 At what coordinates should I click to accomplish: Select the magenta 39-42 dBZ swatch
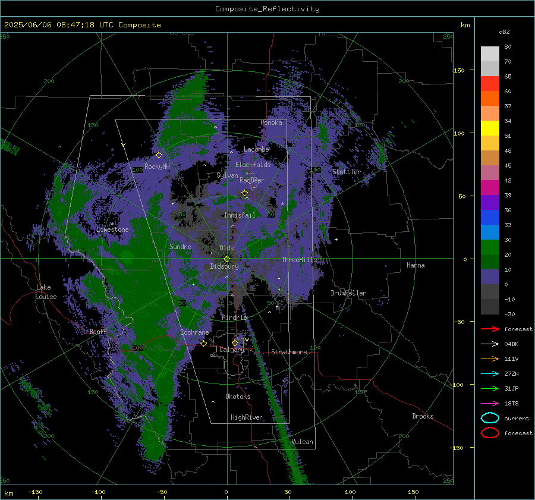click(x=490, y=187)
